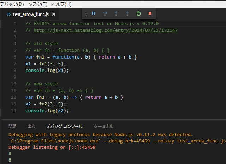Grab the debug toolbar drag handle
The image size is (226, 164).
[x=86, y=13]
